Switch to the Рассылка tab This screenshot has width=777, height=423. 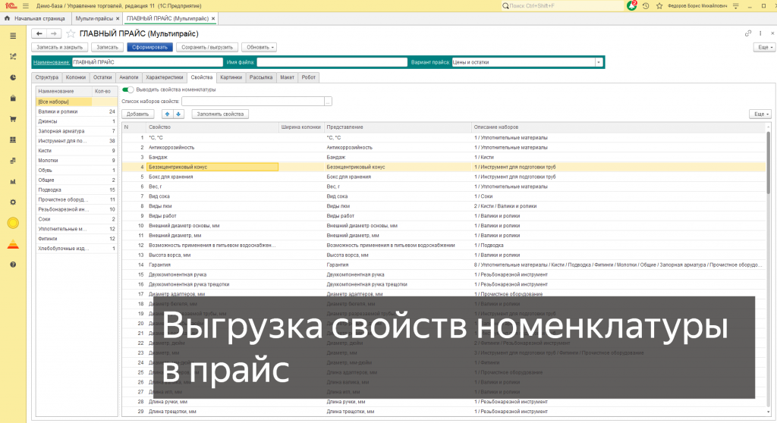(x=261, y=77)
